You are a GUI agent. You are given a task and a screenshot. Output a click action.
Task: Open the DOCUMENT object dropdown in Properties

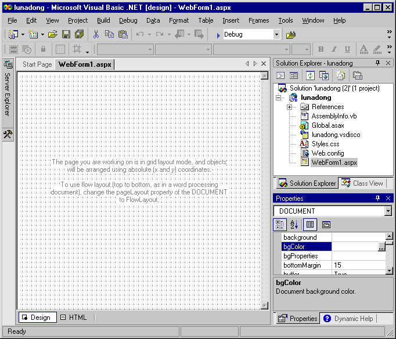point(388,211)
